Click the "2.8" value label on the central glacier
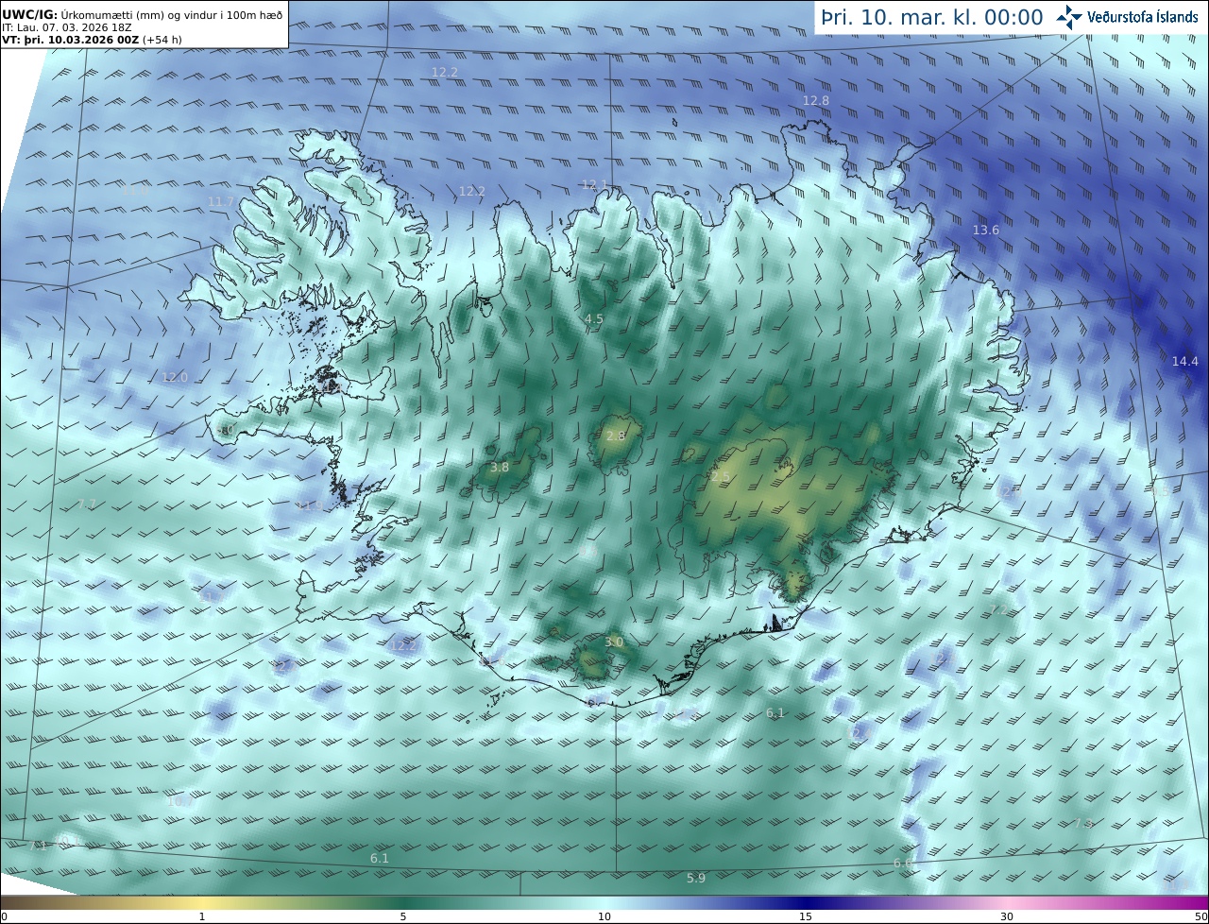1209x924 pixels. (x=616, y=436)
